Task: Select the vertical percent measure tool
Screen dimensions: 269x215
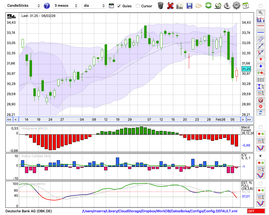Action: click(x=261, y=87)
